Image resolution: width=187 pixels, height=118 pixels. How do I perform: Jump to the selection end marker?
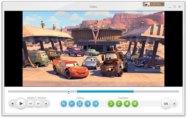point(88,104)
